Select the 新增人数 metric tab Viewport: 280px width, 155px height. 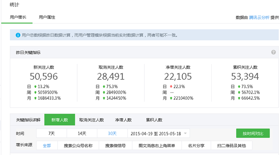(x=60, y=120)
